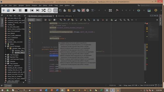Screen dimensions: 164x92
Task: Click the lightbulb hint on line 37
Action: [x=30, y=56]
